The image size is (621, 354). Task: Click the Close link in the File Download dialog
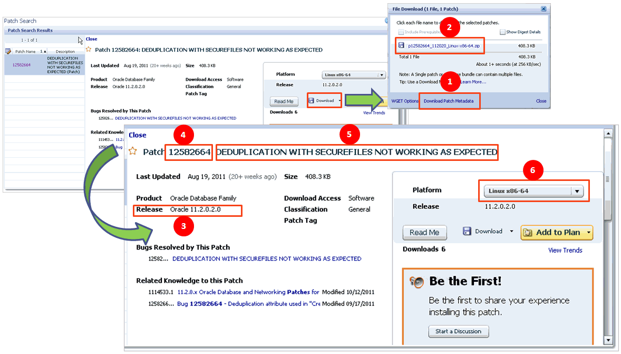pyautogui.click(x=541, y=101)
